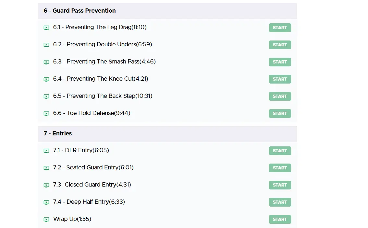Click video icon next to Preventing Double Unders
This screenshot has width=368, height=228.
(x=46, y=45)
